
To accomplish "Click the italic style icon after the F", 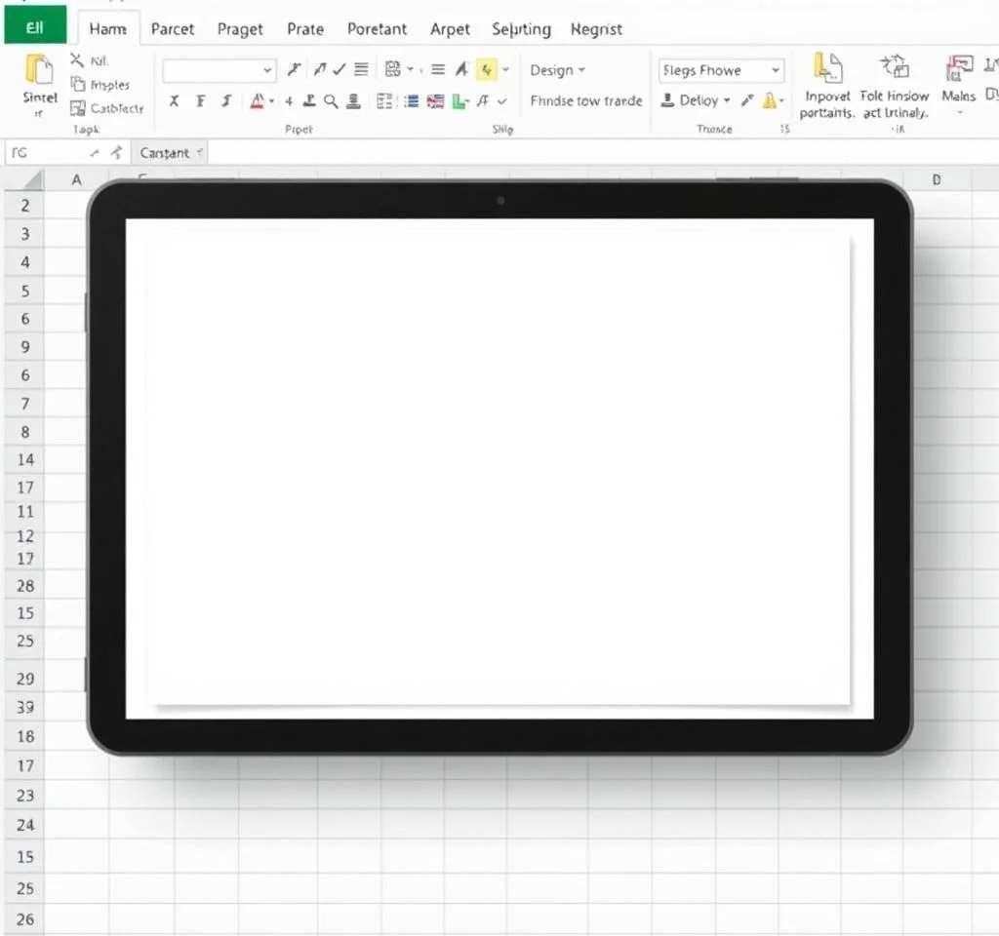I will pyautogui.click(x=226, y=100).
